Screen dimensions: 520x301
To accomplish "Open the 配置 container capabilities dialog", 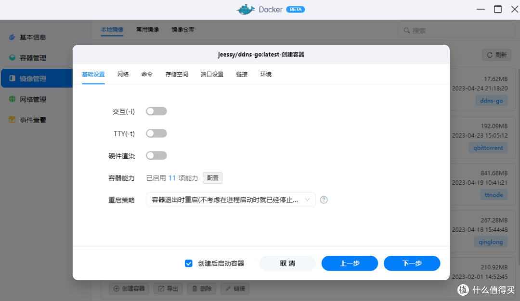I will (x=212, y=177).
